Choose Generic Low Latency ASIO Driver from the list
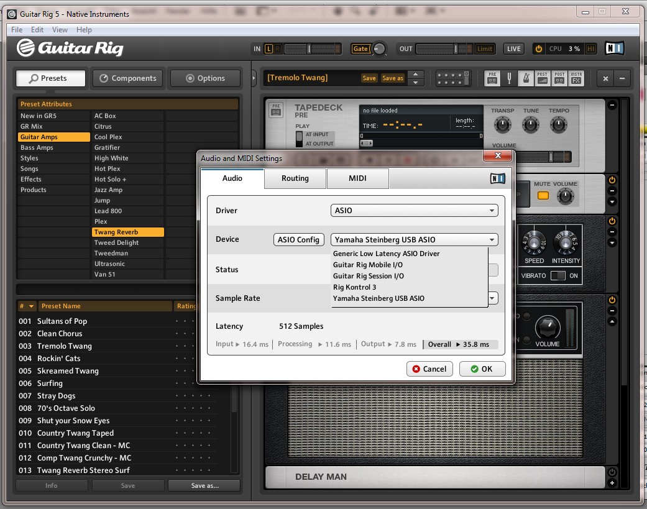 (x=386, y=254)
